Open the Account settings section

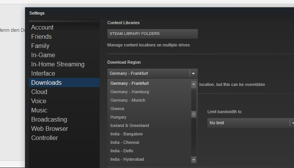point(64,28)
